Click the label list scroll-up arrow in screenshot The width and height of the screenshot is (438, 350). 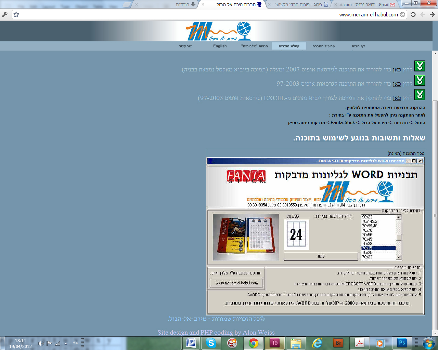point(399,217)
